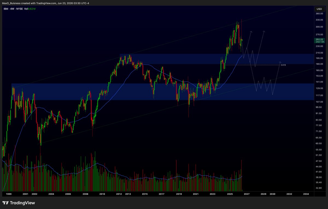
Task: Click the 2025 time axis label
Action: (x=230, y=194)
